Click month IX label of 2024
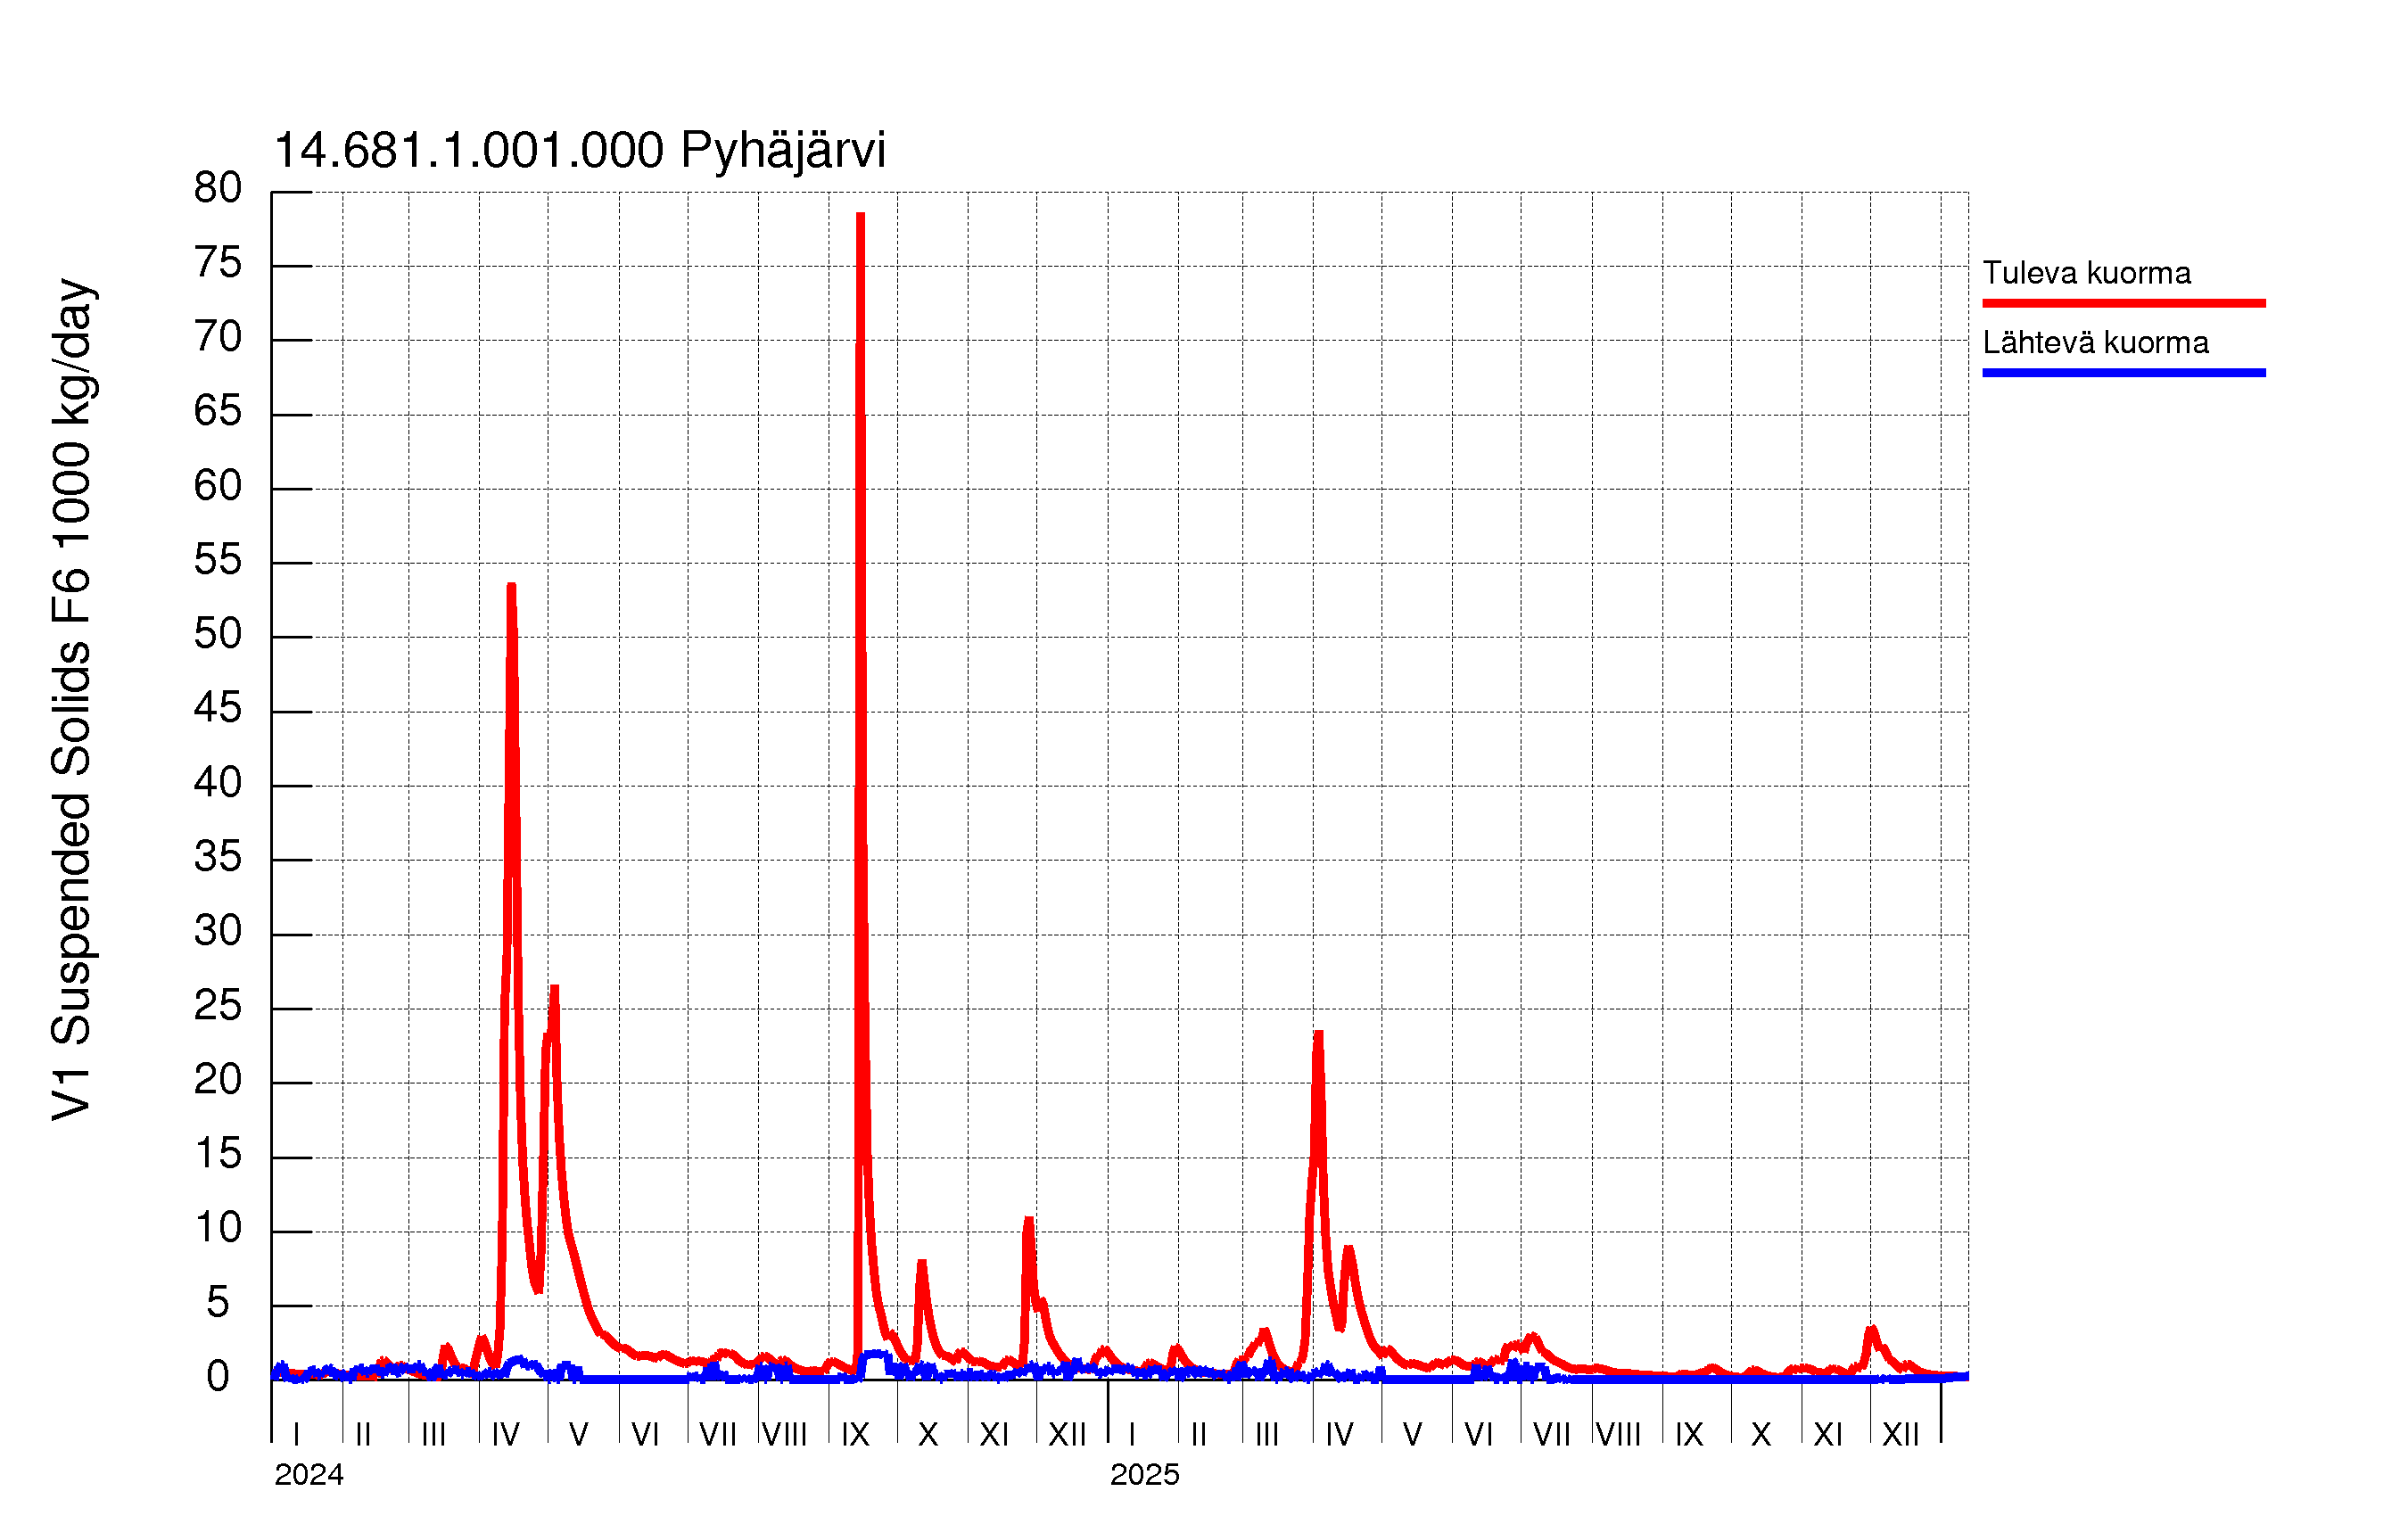 (855, 1435)
